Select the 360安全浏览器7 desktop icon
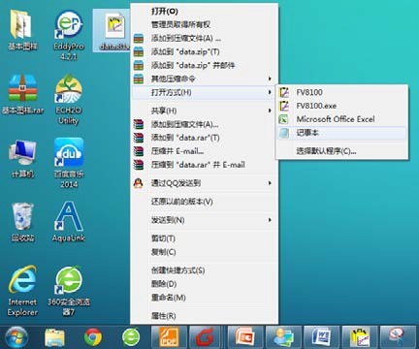419x349 pixels. (x=69, y=291)
